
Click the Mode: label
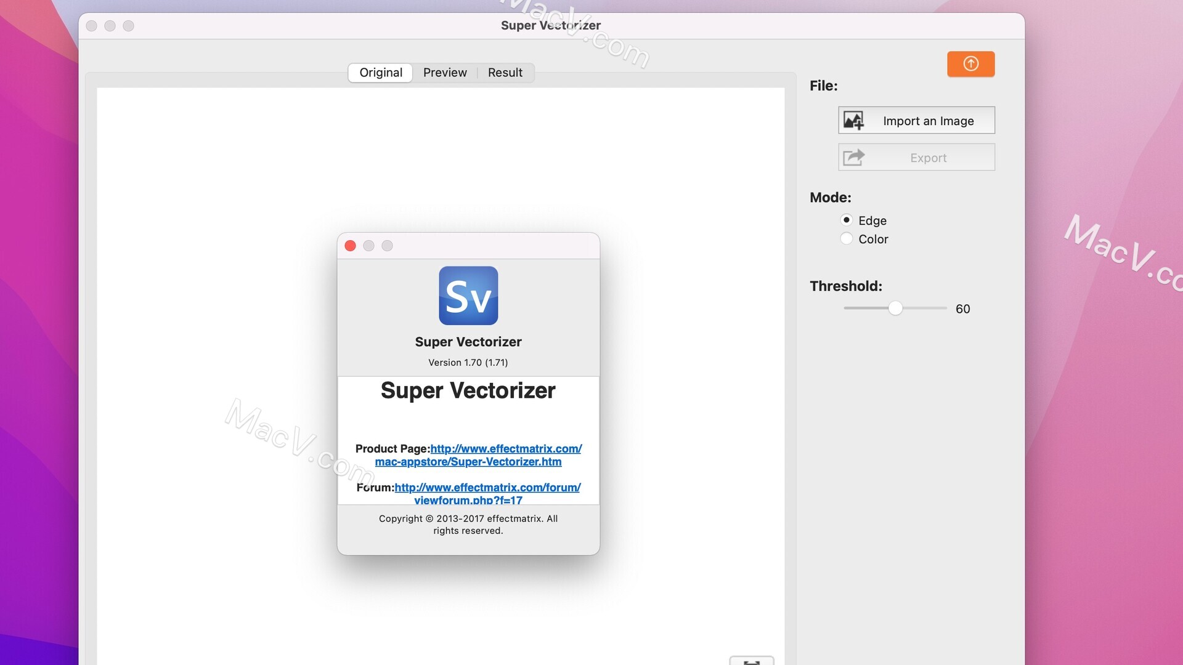coord(831,198)
